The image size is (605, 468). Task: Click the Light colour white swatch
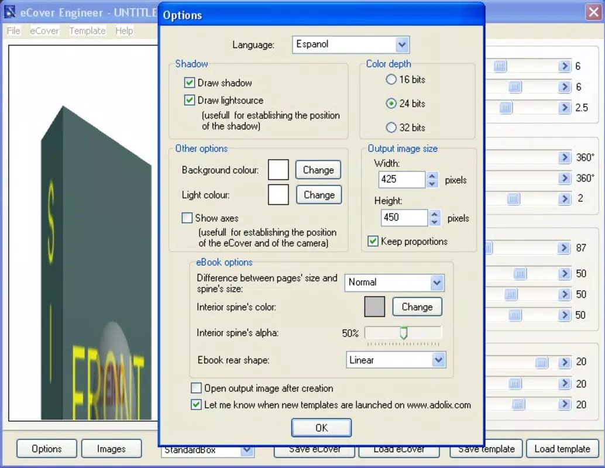(x=278, y=194)
